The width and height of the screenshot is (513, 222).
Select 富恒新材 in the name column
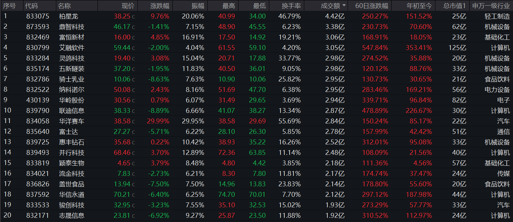(72, 37)
